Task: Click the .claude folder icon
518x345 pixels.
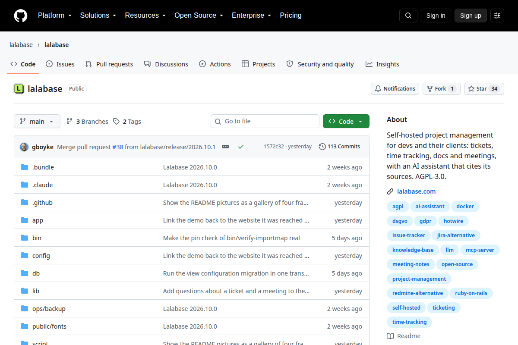Action: (x=25, y=185)
